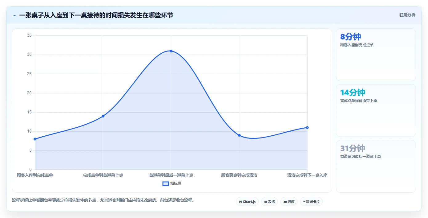The height and width of the screenshot is (218, 428).
Task: Click the chart title heading text
Action: point(96,15)
